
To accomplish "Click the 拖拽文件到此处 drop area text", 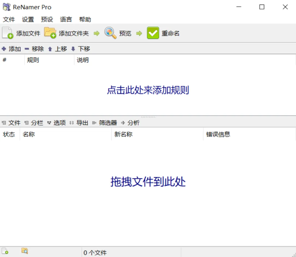I will (x=148, y=182).
